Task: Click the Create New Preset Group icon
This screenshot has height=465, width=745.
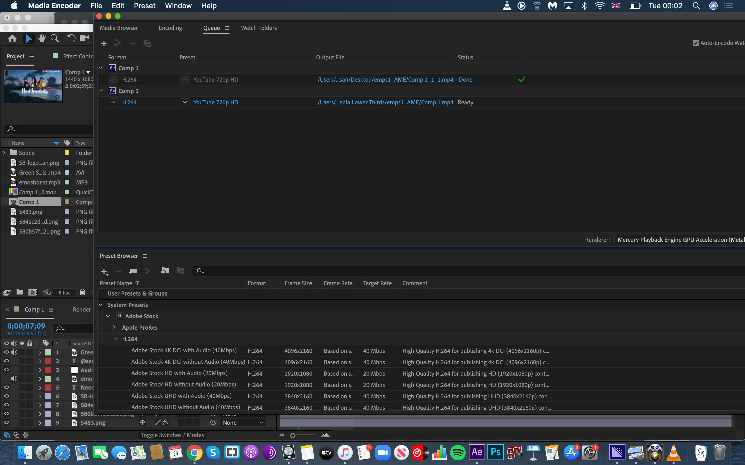Action: click(x=133, y=271)
